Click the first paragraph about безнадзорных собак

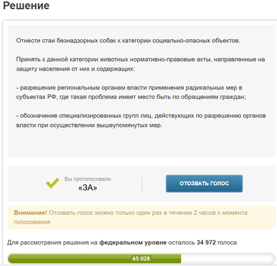click(x=128, y=41)
